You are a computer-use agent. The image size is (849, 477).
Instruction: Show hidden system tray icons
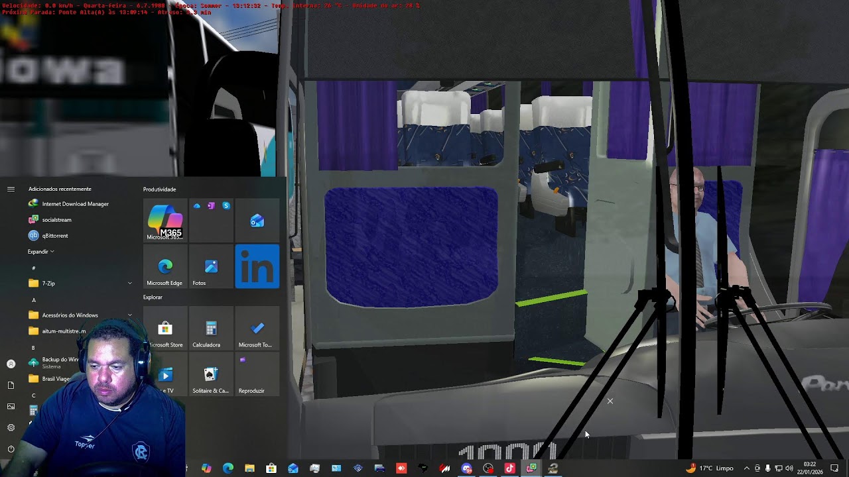pos(747,468)
